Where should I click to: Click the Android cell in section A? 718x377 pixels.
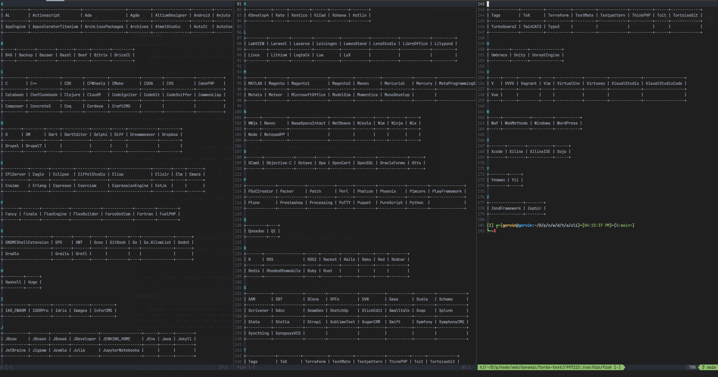(202, 15)
